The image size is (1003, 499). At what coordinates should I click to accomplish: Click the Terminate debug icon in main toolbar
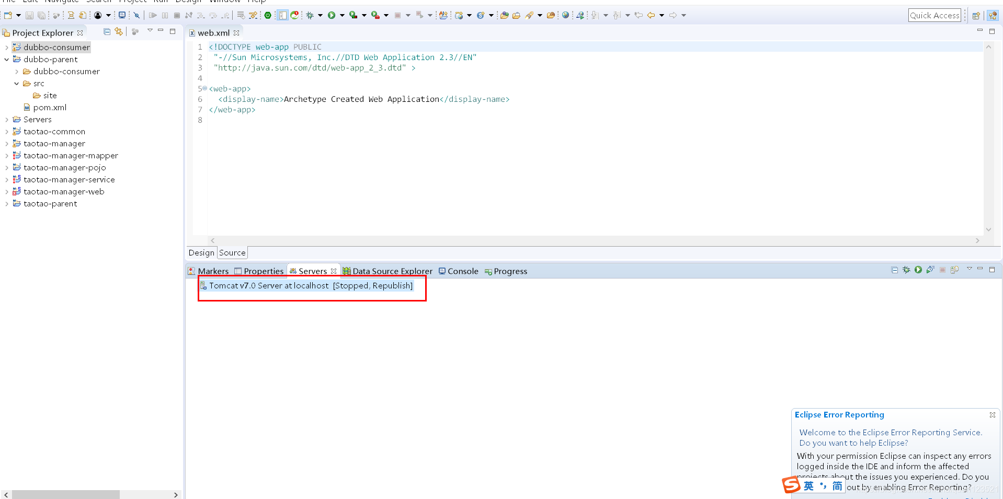pyautogui.click(x=177, y=15)
